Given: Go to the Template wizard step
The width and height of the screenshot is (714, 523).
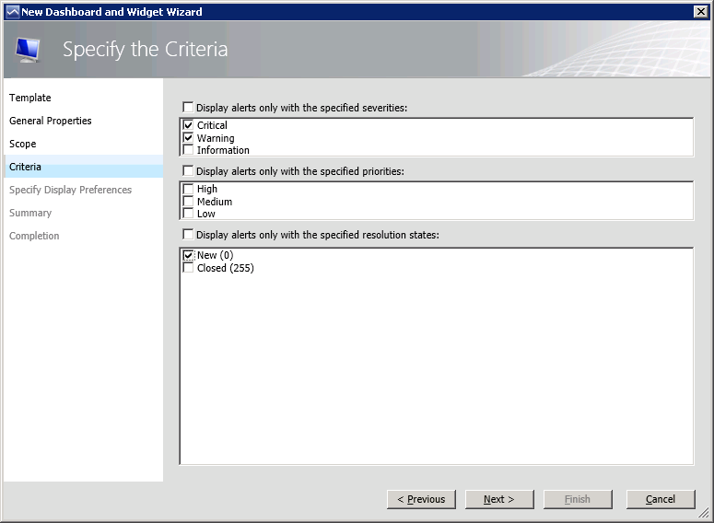Looking at the screenshot, I should [x=30, y=98].
